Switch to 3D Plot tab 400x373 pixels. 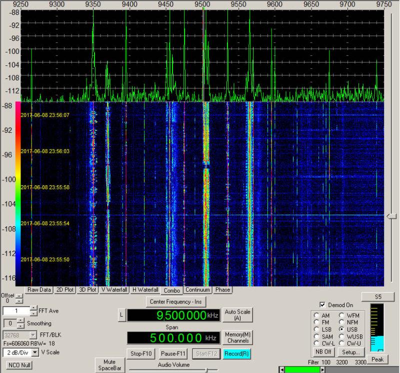pyautogui.click(x=87, y=290)
